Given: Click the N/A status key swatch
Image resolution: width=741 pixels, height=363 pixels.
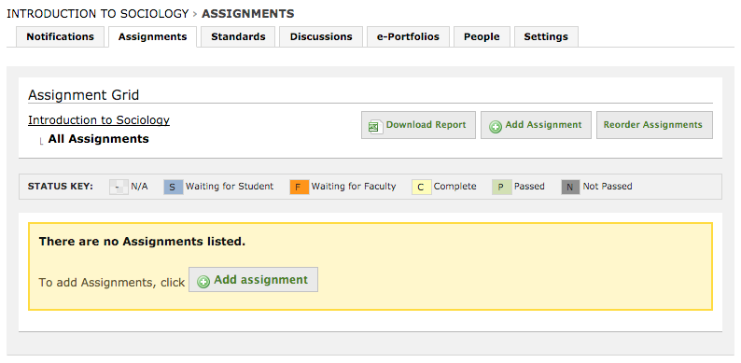Looking at the screenshot, I should 119,188.
